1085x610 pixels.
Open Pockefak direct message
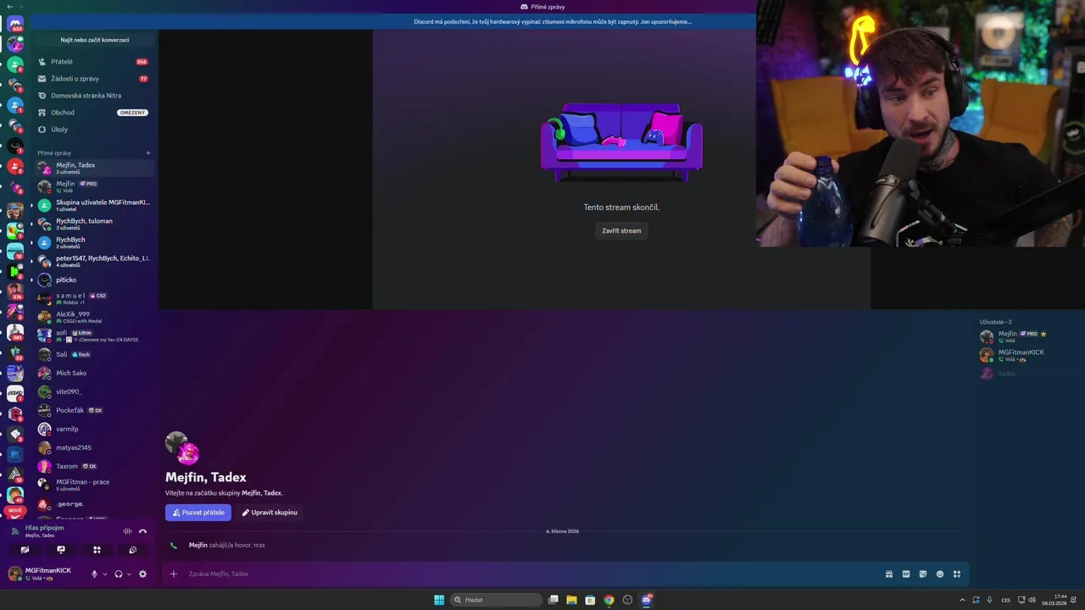[x=94, y=410]
